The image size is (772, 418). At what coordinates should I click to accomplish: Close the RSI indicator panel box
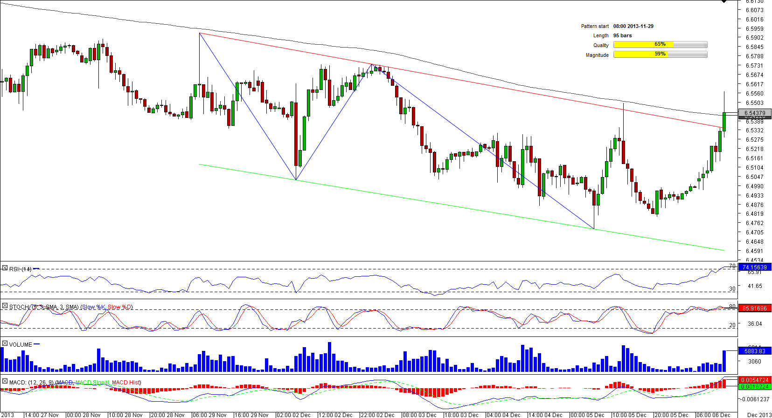tap(5, 268)
